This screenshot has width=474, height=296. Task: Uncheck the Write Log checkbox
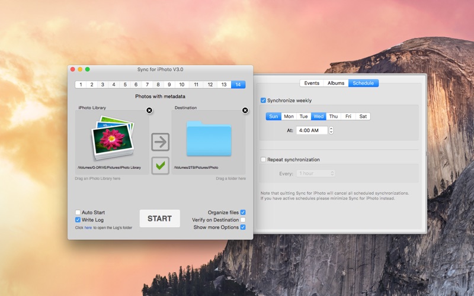78,220
